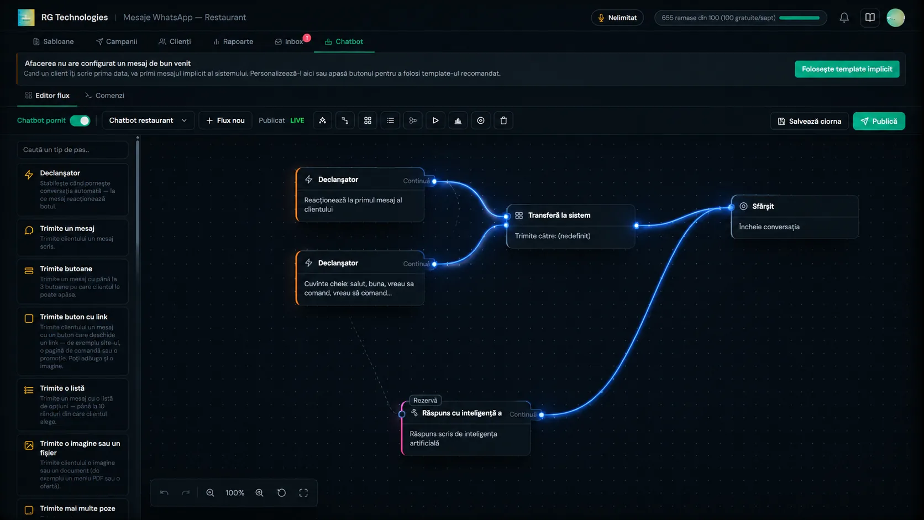Open the Sabloane tab

point(53,41)
